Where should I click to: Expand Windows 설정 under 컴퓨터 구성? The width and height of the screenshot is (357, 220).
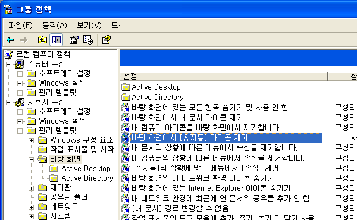(20, 83)
